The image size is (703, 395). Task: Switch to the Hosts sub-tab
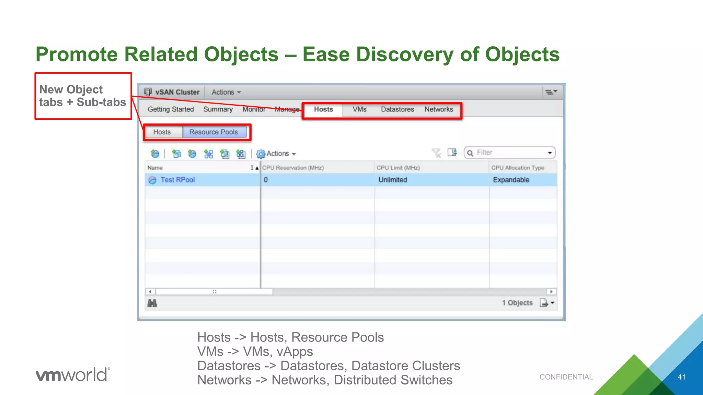pos(164,132)
